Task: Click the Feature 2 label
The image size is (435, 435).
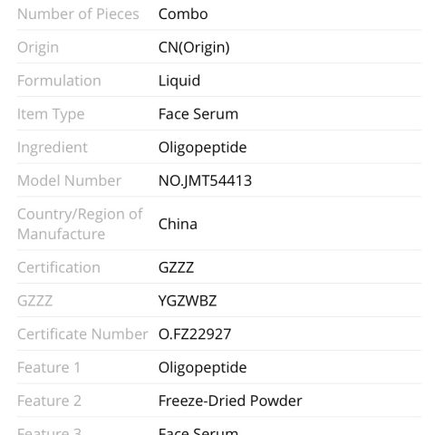Action: [x=49, y=401]
